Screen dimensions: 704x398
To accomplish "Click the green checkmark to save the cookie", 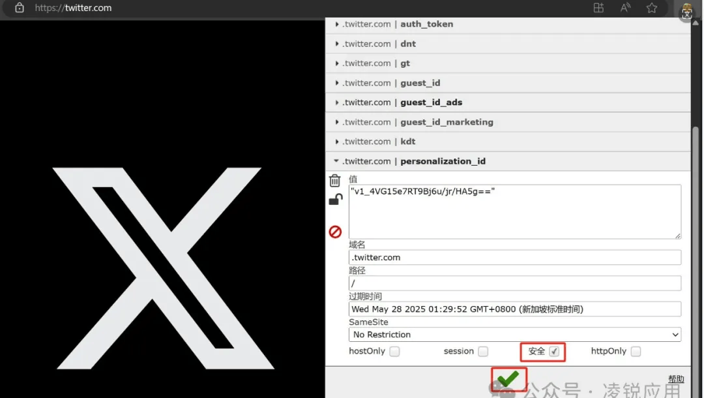I will (x=508, y=378).
